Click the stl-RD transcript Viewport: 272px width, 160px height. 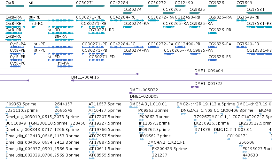pyautogui.click(x=61, y=33)
